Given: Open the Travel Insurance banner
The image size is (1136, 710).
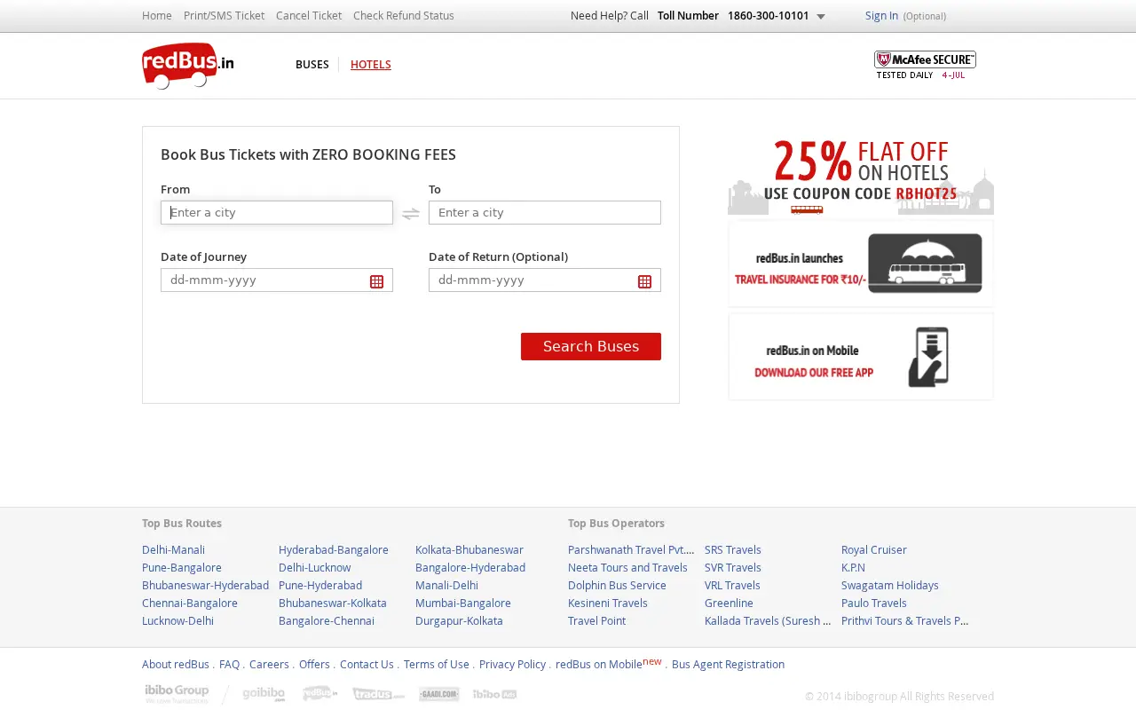Looking at the screenshot, I should [x=861, y=264].
